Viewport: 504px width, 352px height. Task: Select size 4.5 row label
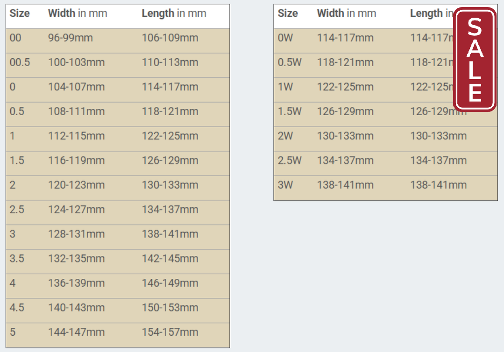[17, 308]
